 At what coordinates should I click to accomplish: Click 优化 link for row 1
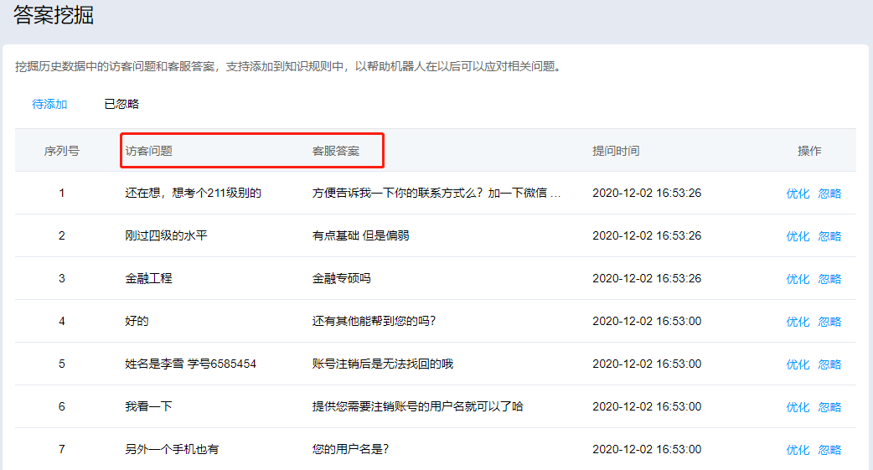pyautogui.click(x=798, y=194)
